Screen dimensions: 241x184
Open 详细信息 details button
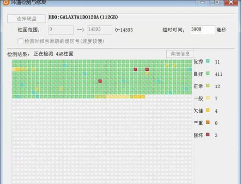click(180, 54)
